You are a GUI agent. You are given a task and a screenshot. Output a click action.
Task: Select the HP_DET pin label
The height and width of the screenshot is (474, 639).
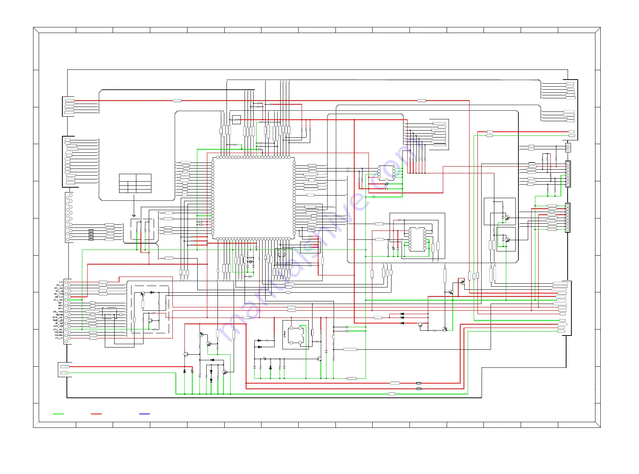pos(59,324)
